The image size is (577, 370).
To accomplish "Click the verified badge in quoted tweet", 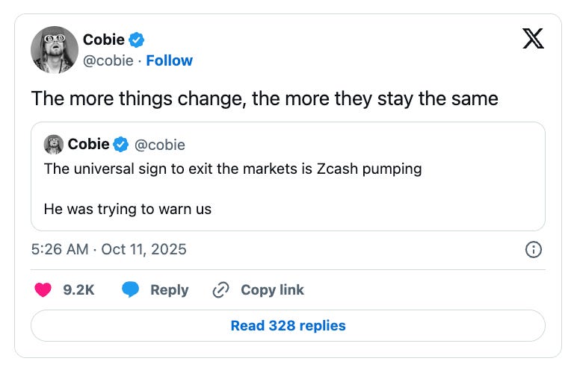I will coord(121,144).
